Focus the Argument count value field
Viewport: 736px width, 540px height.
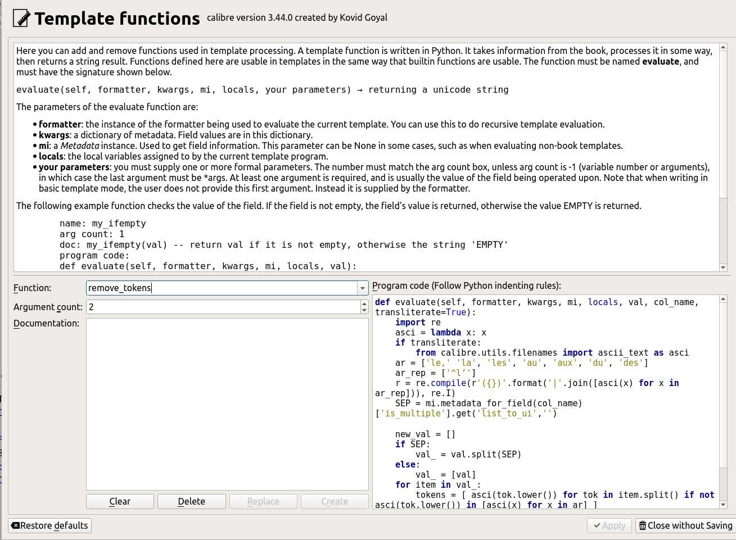pyautogui.click(x=222, y=307)
